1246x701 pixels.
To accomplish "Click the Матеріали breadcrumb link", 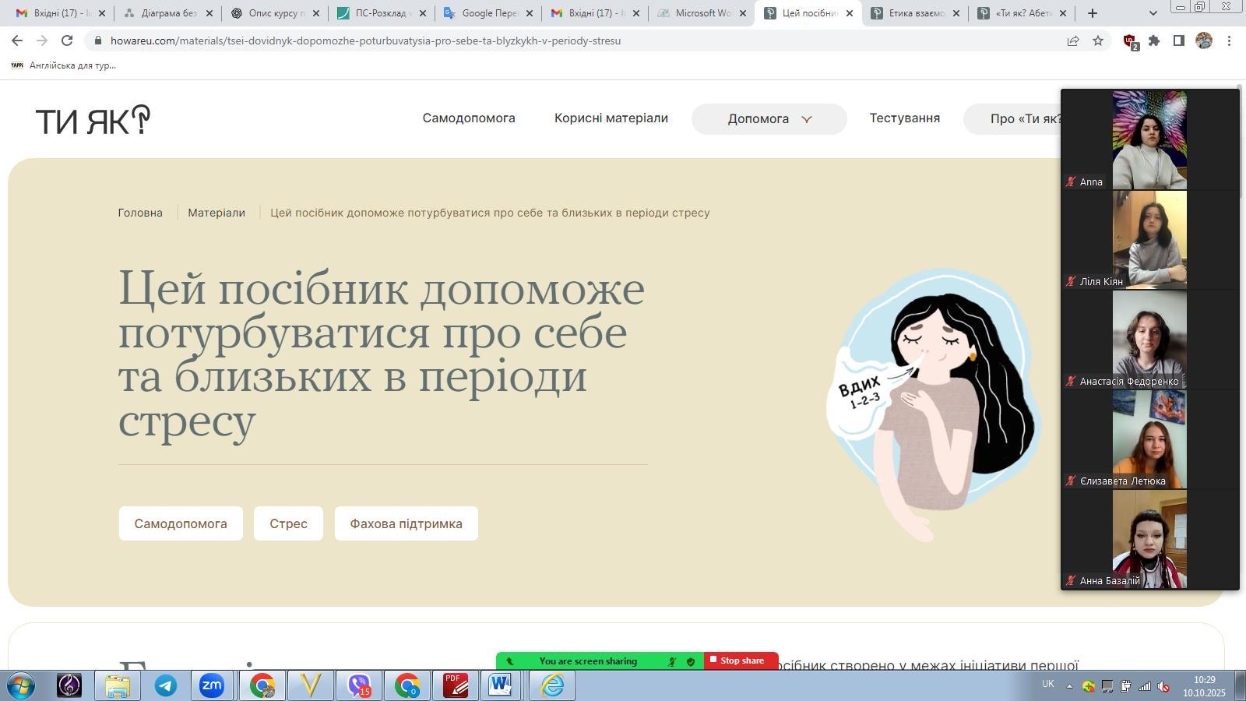I will tap(216, 213).
